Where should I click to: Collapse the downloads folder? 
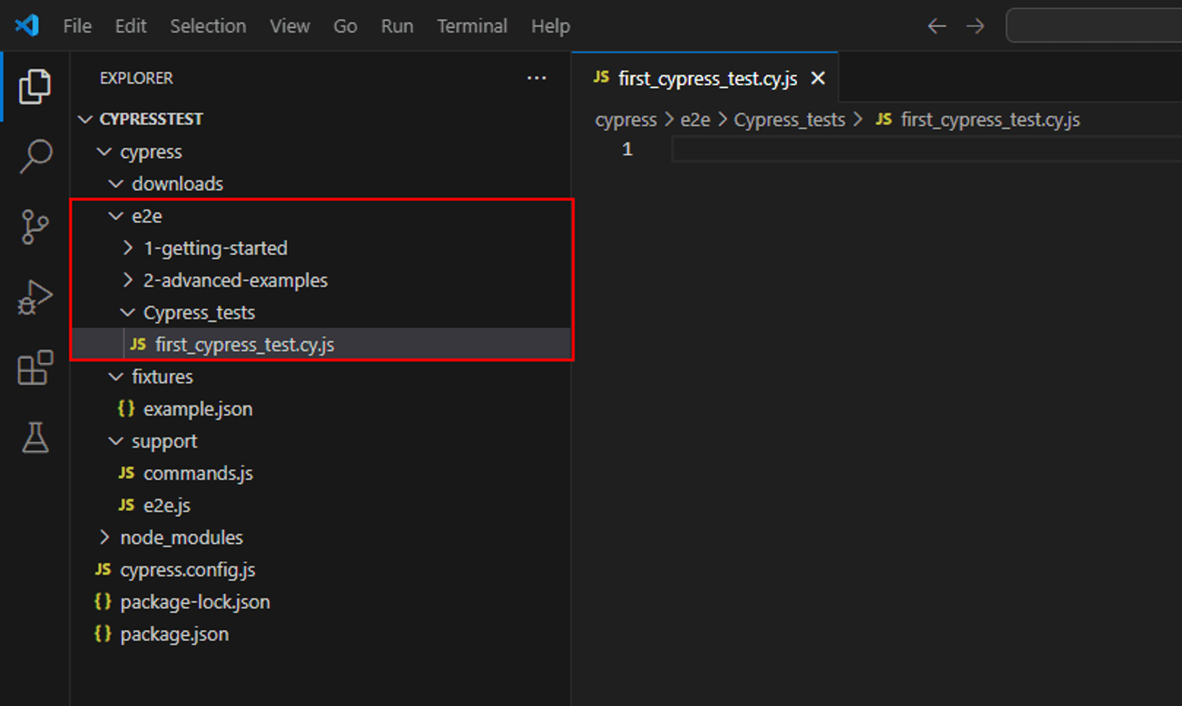(116, 184)
